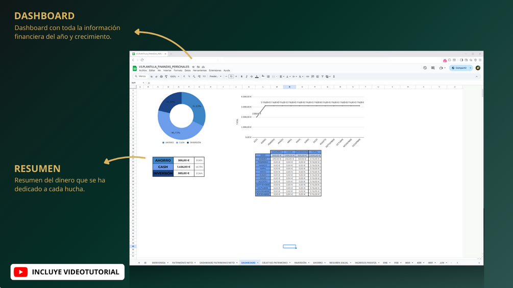This screenshot has height=288, width=513.
Task: Switch to the INGRESOS PASIVOS sheet tab
Action: click(x=367, y=263)
